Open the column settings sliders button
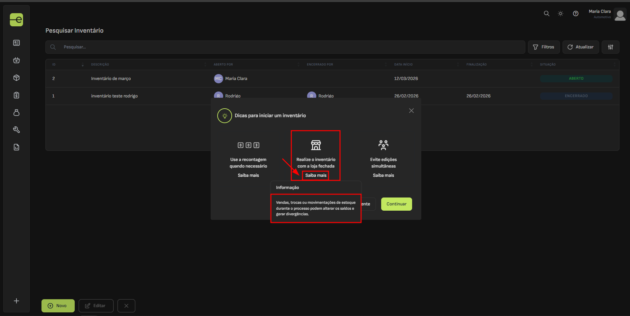Screen dimensions: 630x316 pos(610,47)
